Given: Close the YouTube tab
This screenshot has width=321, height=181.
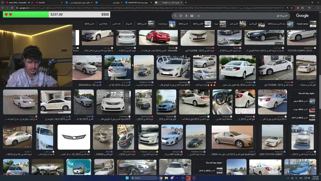Looking at the screenshot, I should click(62, 3).
